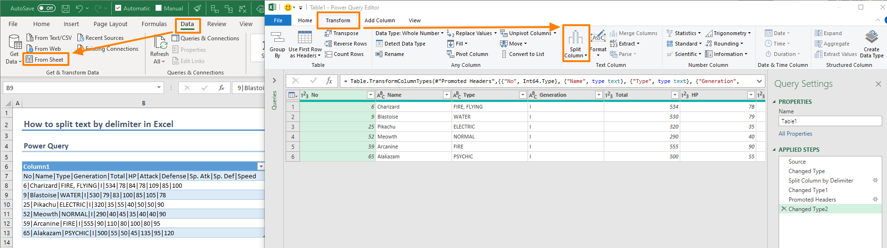Switch to the Add Column tab
This screenshot has width=887, height=248.
[x=379, y=20]
